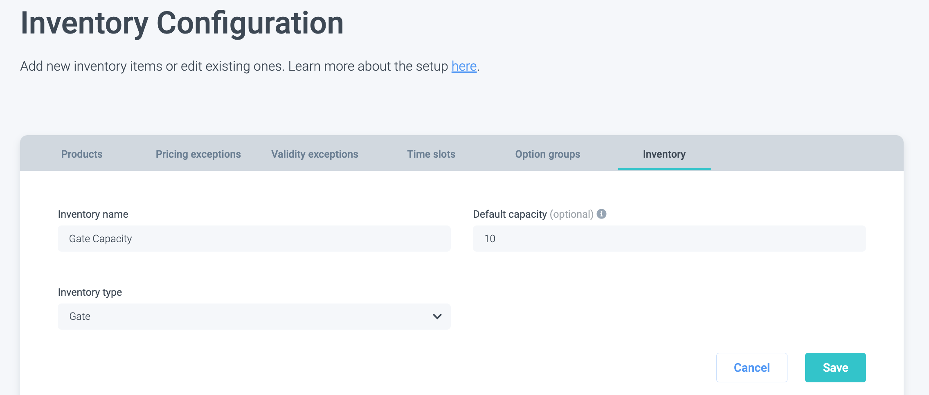The image size is (929, 395).
Task: Open the dropdown showing the Gate value
Action: (x=254, y=317)
